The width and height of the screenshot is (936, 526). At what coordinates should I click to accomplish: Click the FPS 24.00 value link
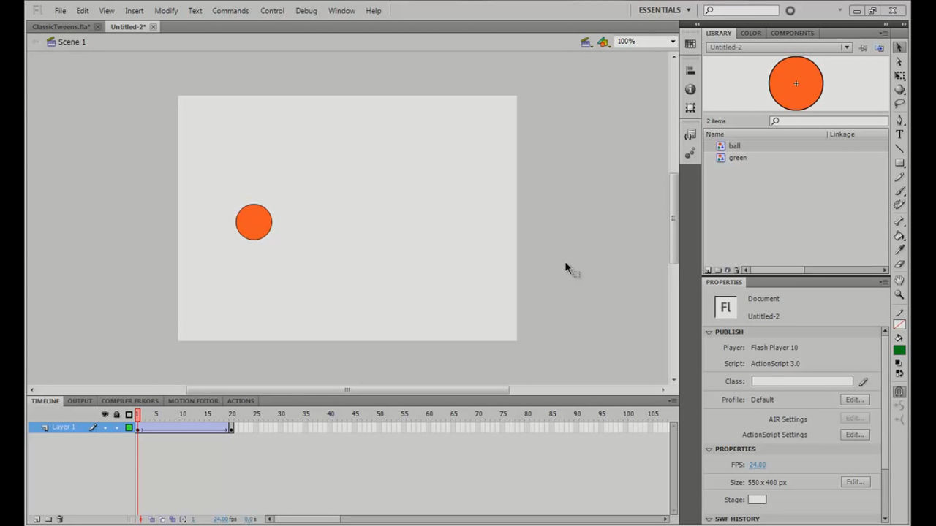pos(757,465)
